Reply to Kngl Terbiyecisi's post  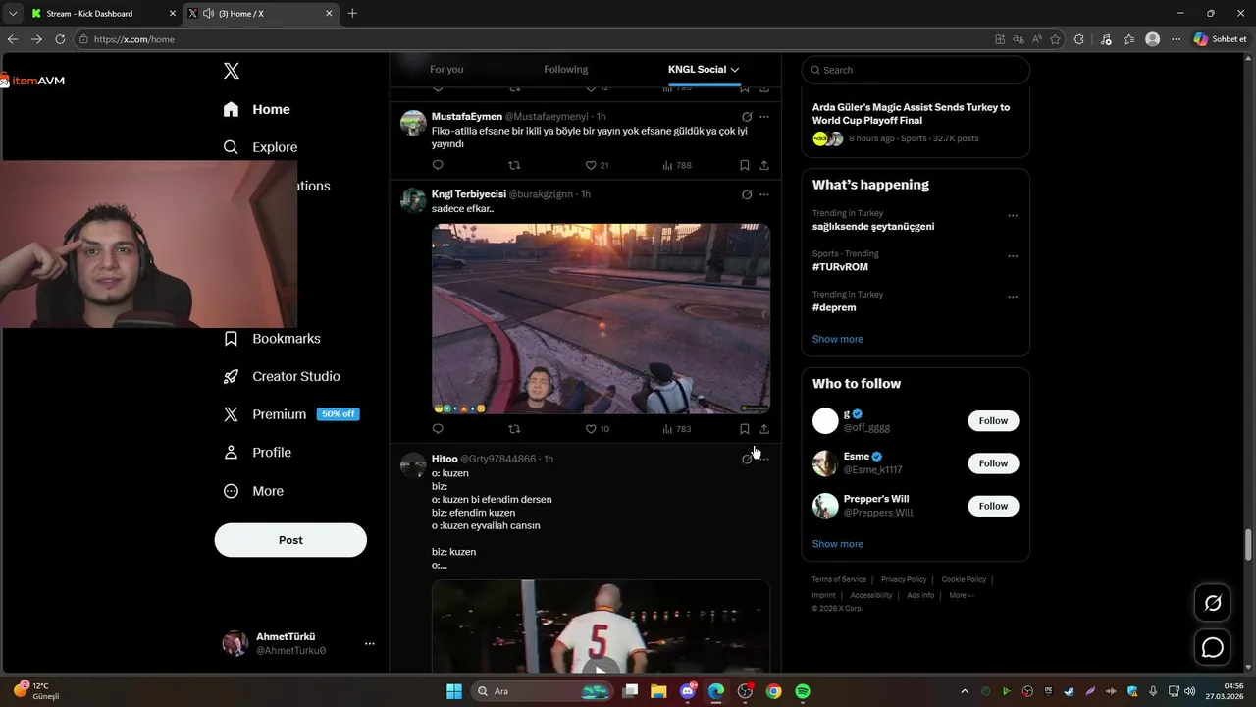[x=438, y=429]
